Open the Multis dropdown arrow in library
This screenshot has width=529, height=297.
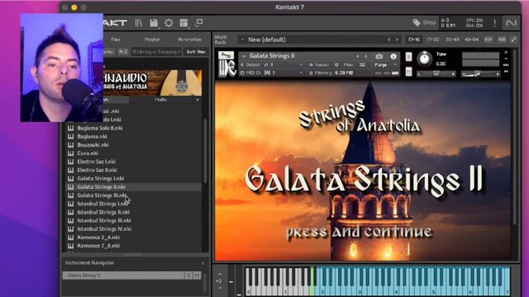pyautogui.click(x=198, y=100)
